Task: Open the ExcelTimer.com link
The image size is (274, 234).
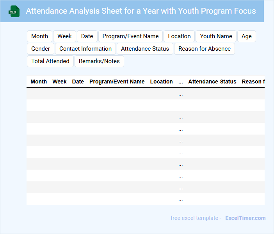Action: (245, 218)
